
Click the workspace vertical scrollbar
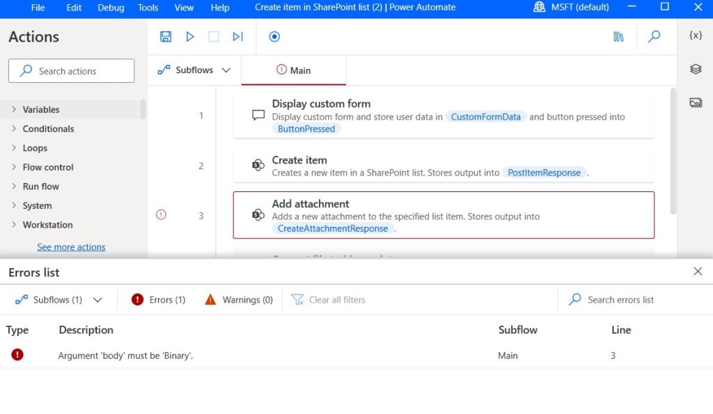click(673, 151)
